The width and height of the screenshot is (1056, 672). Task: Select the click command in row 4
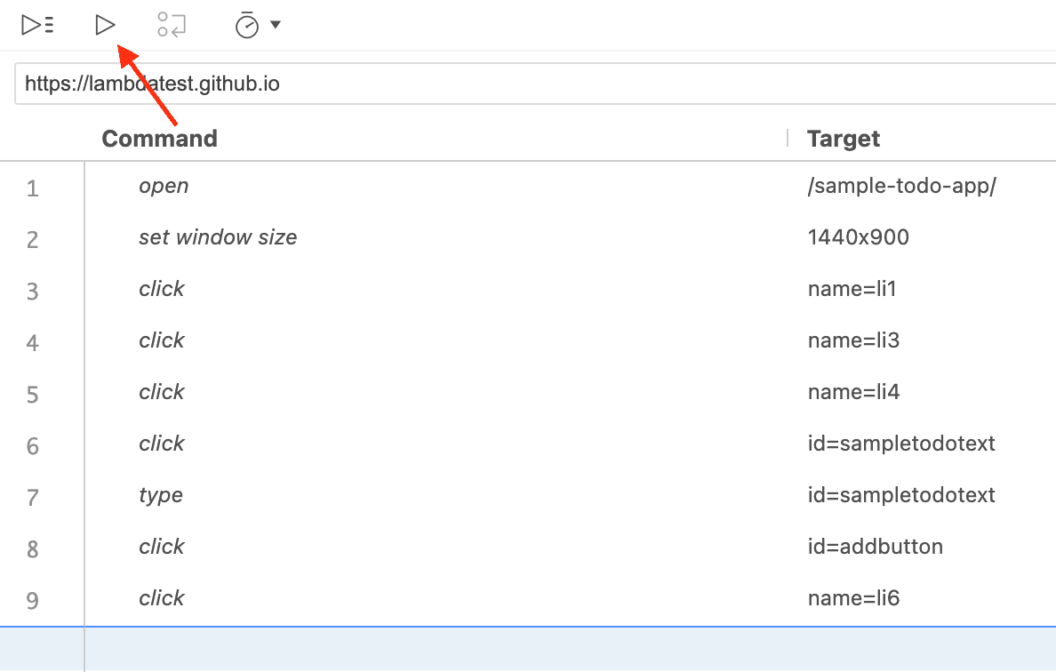tap(162, 340)
